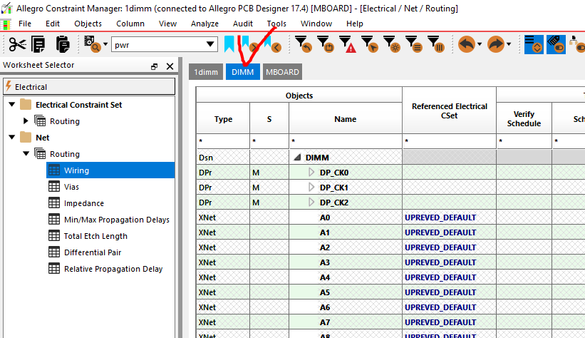Click the Cut scissors icon
The image size is (585, 338).
tap(17, 44)
